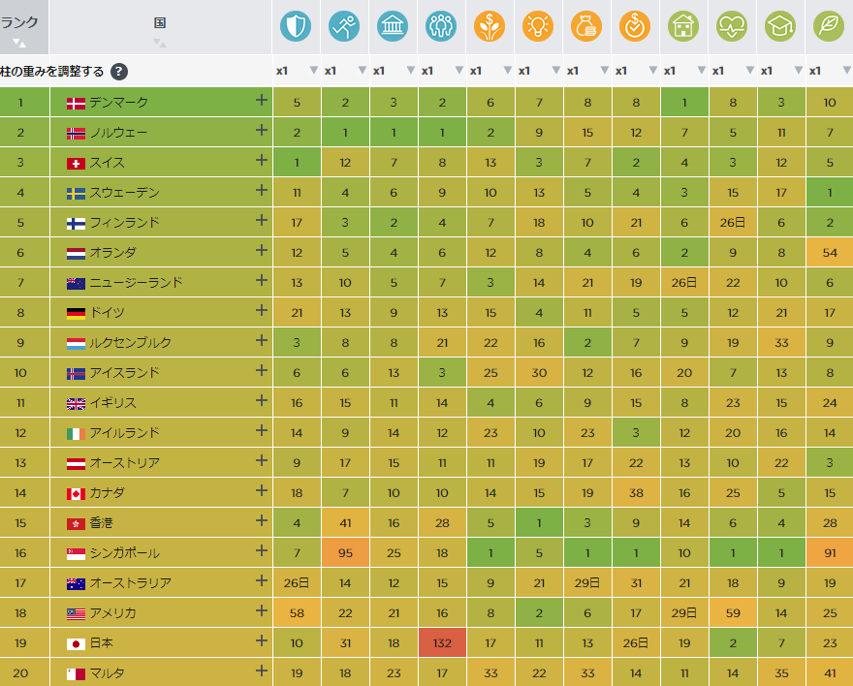Click the heart pulse Health icon
Screen dimensions: 853x686
(x=732, y=26)
